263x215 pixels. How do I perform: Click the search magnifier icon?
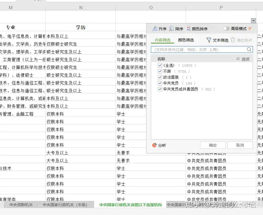pyautogui.click(x=249, y=49)
